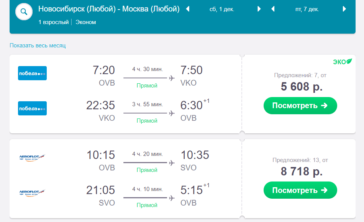Click the price 8 718 р.
364x222 pixels.
(302, 172)
